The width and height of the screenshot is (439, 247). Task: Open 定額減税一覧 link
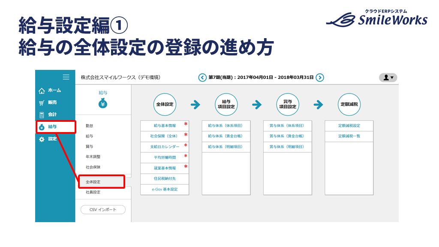(349, 136)
